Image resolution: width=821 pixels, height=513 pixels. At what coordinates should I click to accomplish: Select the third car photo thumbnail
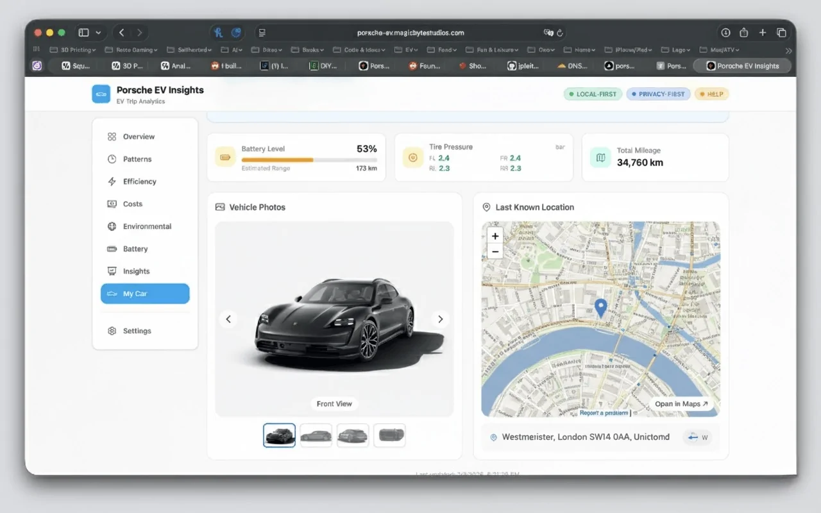click(353, 435)
